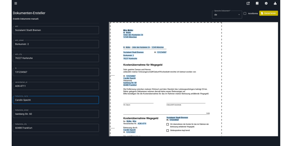This screenshot has width=292, height=146.
Task: Click '60488 Frankfurt' in the document preview
Action: (x=130, y=85)
